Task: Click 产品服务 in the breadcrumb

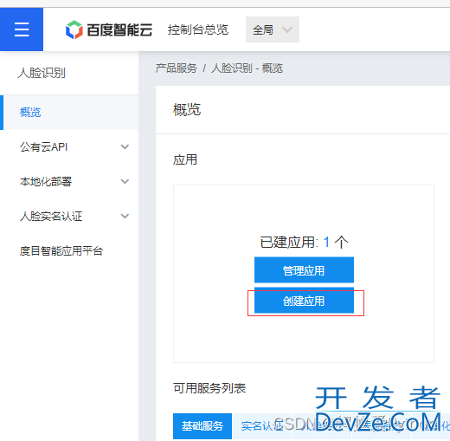Action: [x=177, y=68]
